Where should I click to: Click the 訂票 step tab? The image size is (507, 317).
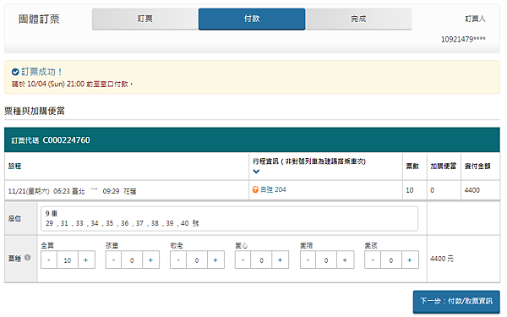point(144,19)
